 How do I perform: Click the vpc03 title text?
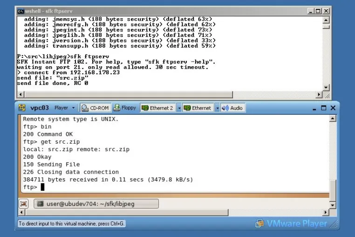[40, 108]
